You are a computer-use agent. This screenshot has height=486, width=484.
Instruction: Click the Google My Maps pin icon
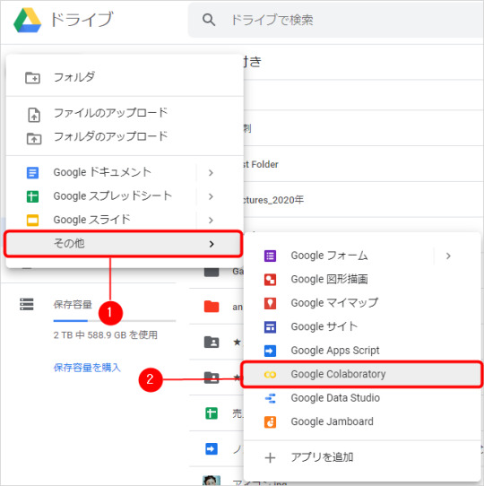(270, 303)
